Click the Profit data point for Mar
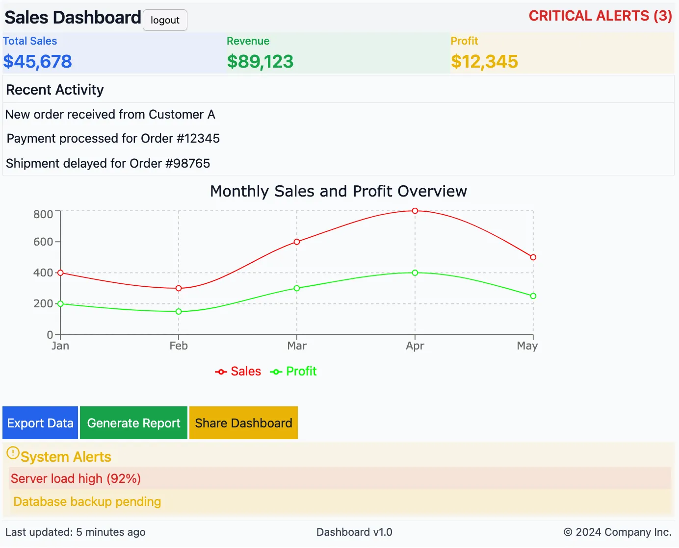Viewport: 679px width, 548px height. coord(297,288)
